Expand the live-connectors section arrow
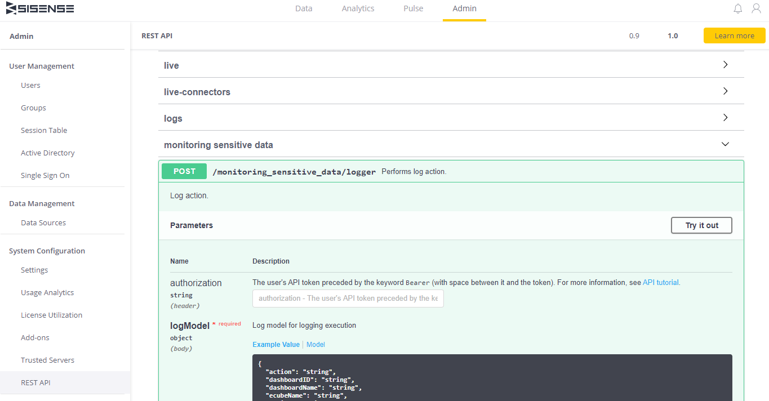Image resolution: width=769 pixels, height=401 pixels. point(725,91)
